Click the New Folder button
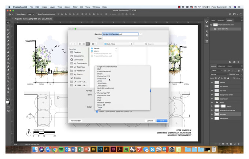This screenshot has width=249, height=159. tap(76, 121)
